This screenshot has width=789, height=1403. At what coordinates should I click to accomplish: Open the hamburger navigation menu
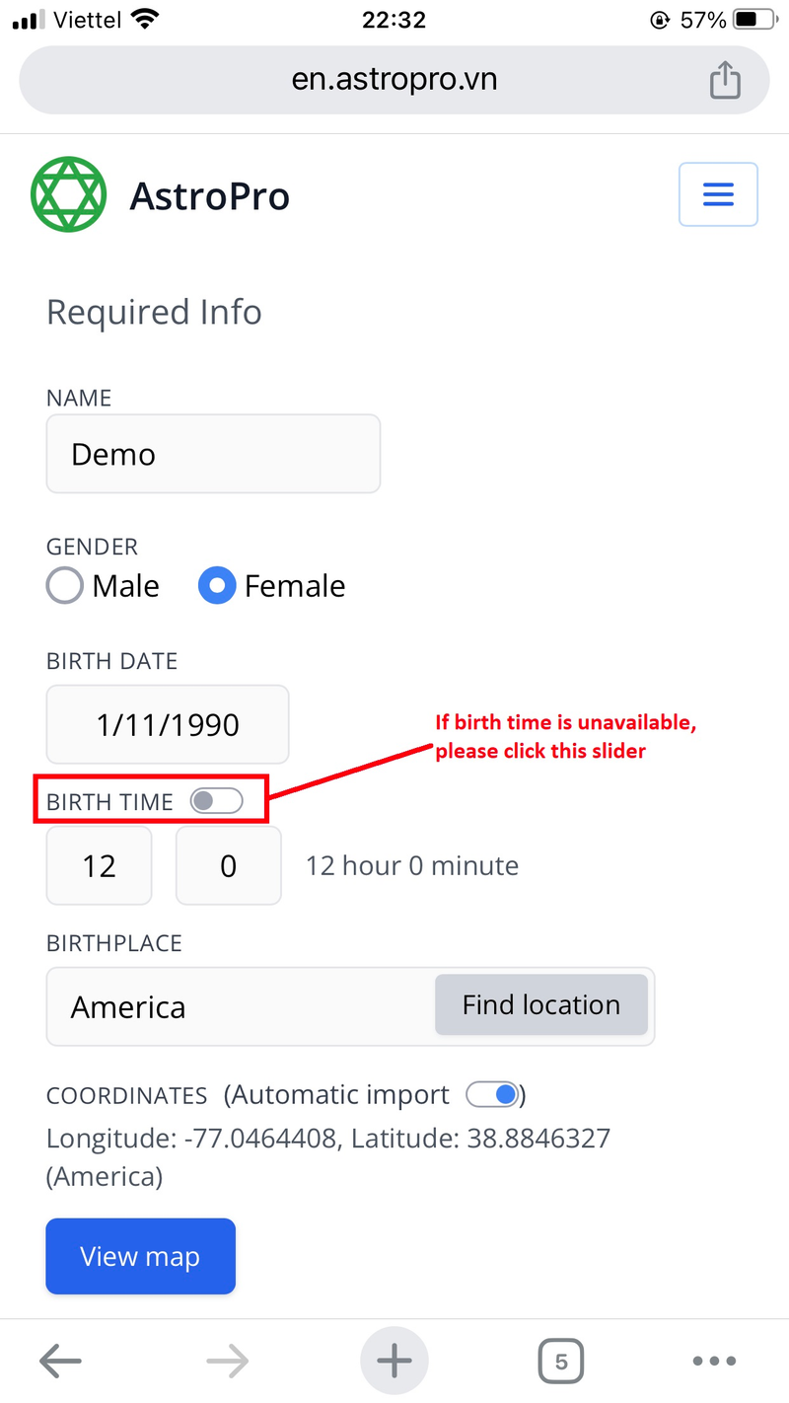coord(718,194)
